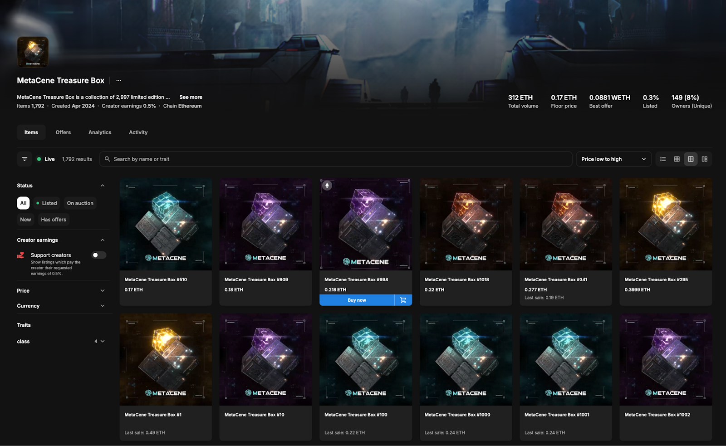
Task: Filter by Has offers status
Action: (x=54, y=220)
